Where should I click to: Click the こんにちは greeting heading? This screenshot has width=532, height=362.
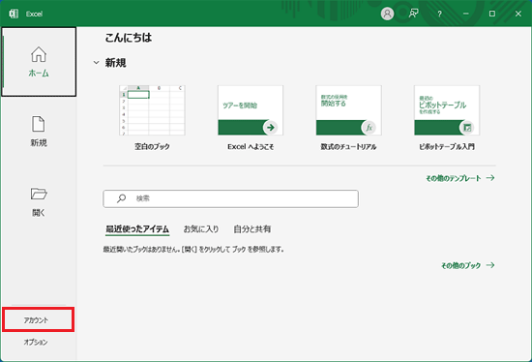click(x=129, y=38)
